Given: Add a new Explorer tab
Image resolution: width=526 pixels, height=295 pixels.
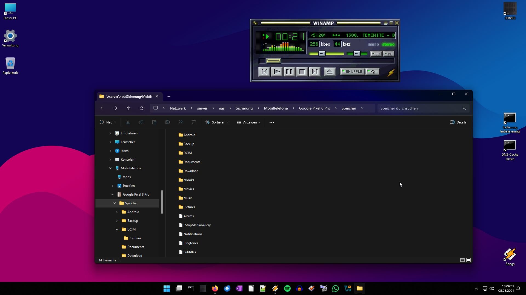Looking at the screenshot, I should (169, 96).
